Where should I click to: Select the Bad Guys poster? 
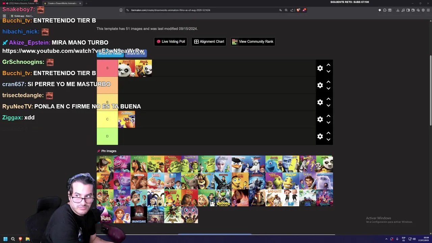(274, 198)
